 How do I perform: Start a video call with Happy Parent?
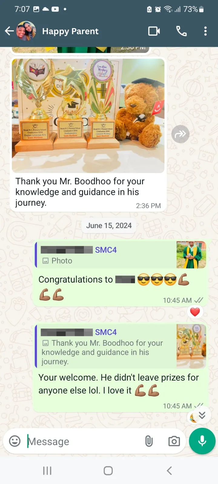coord(154,31)
